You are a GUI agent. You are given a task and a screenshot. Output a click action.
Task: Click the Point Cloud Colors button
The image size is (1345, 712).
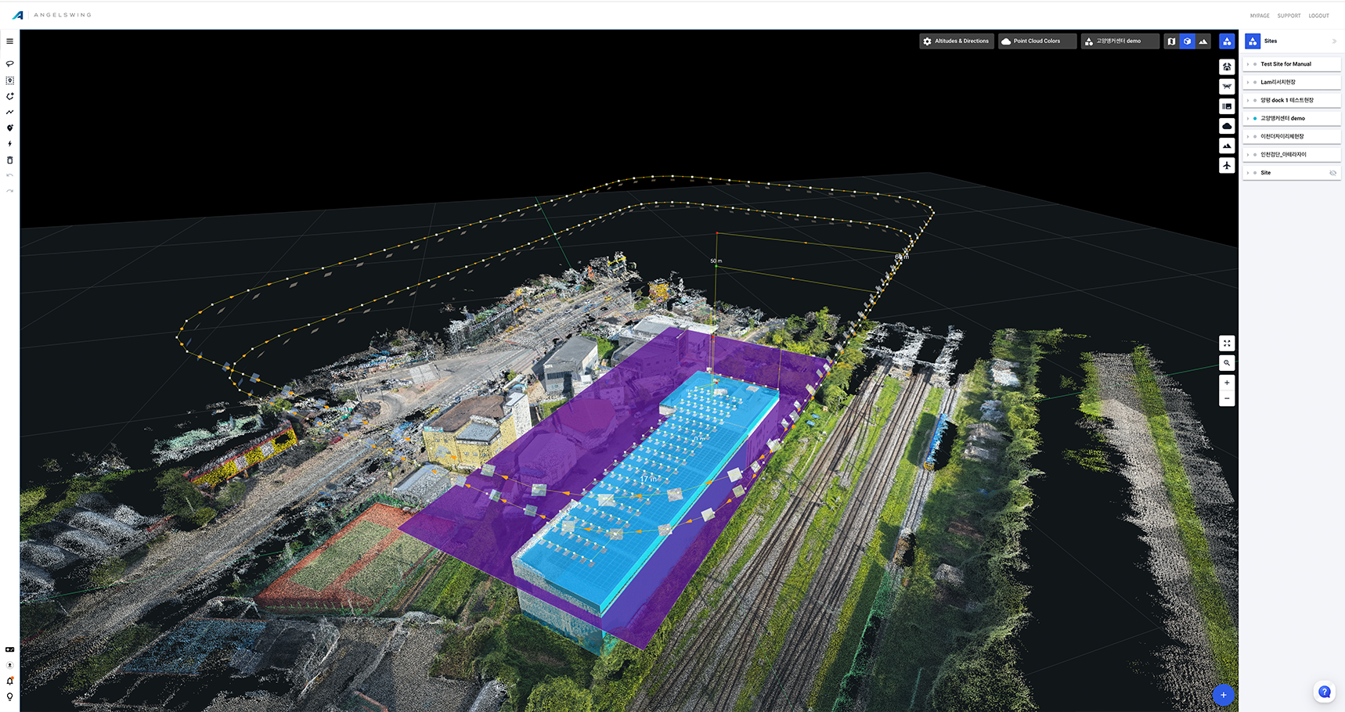tap(1036, 41)
